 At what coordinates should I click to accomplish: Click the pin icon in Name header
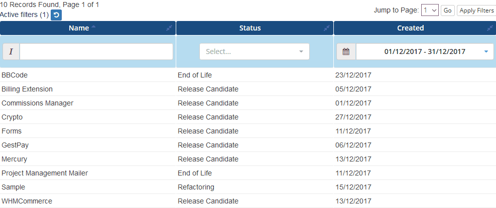(169, 28)
